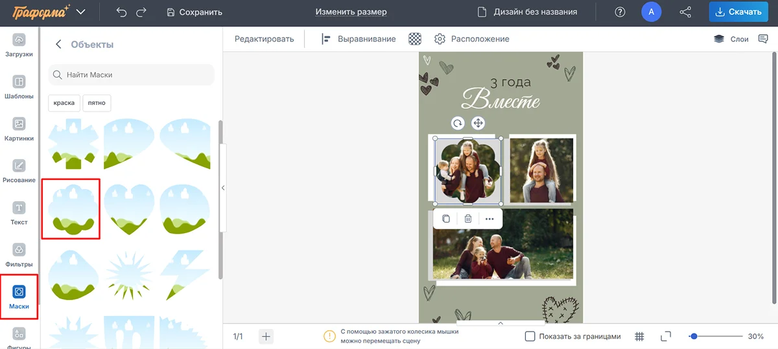Open more options three-dot menu
Image resolution: width=778 pixels, height=349 pixels.
[489, 219]
